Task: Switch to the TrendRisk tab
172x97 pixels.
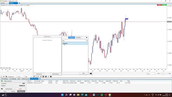Action: click(x=78, y=37)
